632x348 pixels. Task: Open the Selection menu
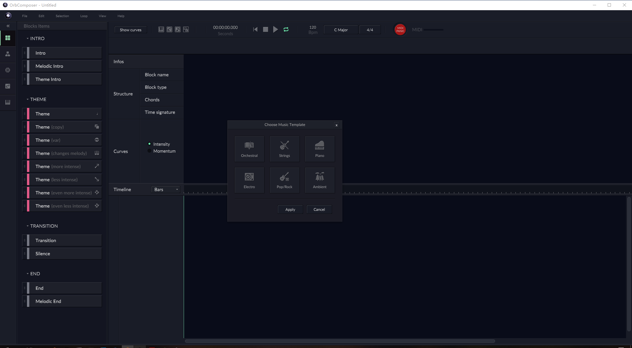coord(62,16)
